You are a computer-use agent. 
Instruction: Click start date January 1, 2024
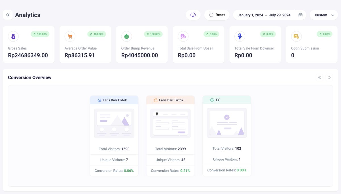click(250, 15)
